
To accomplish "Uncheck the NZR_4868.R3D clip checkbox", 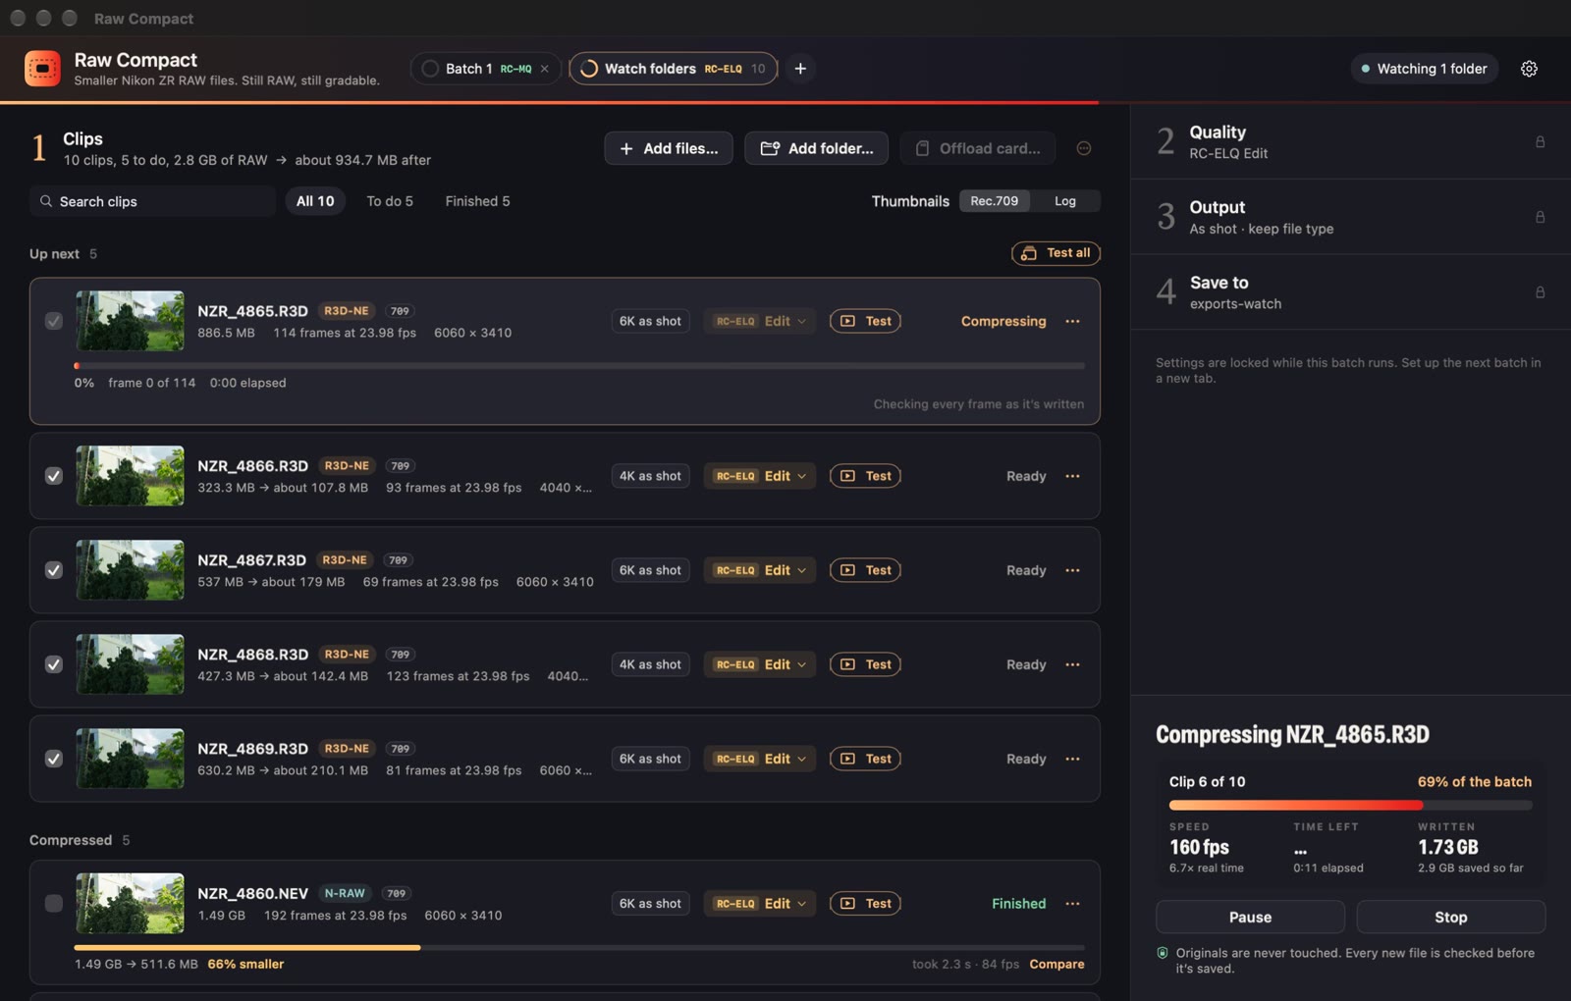I will click(x=54, y=664).
